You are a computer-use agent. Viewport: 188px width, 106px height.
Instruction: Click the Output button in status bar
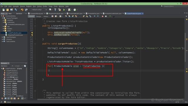point(7,102)
